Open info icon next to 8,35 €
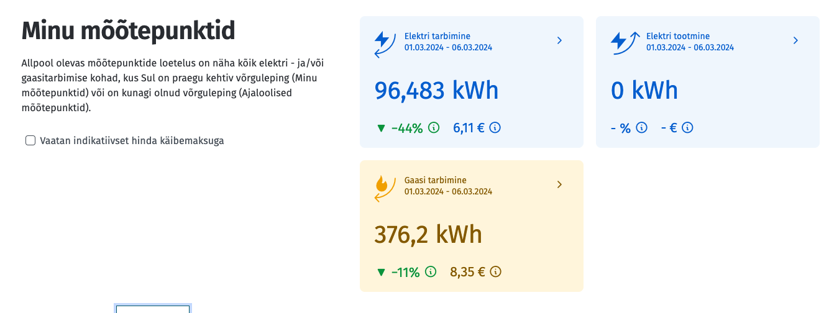The width and height of the screenshot is (829, 313). (x=495, y=271)
